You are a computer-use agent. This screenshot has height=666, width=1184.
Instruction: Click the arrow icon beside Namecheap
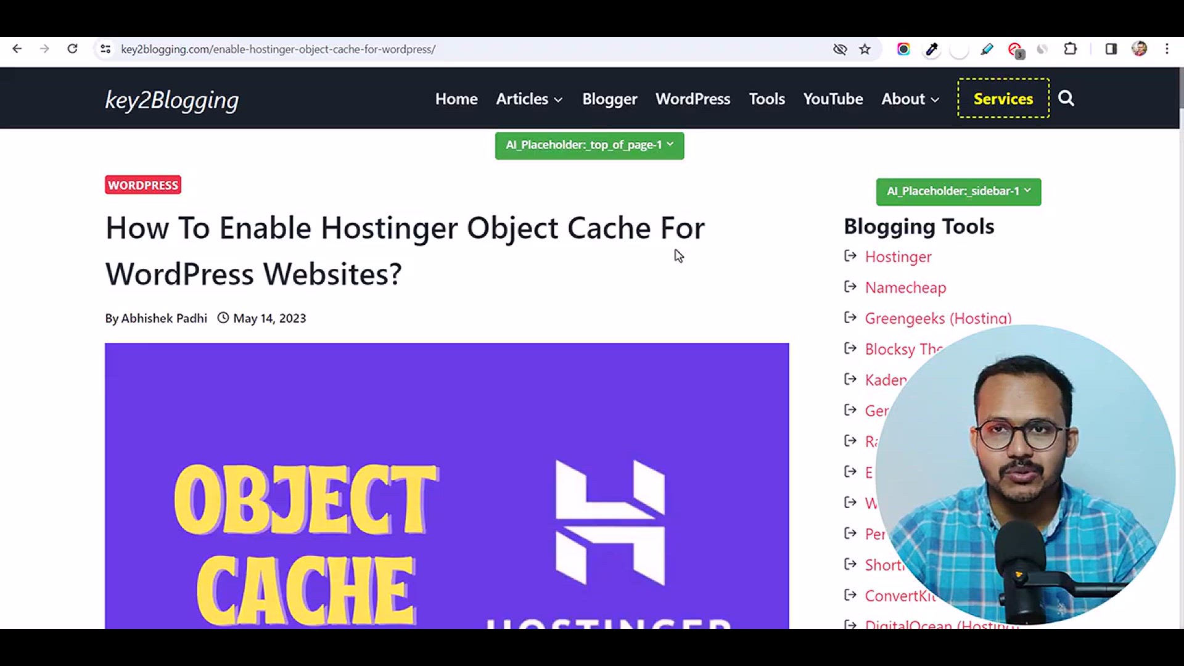tap(850, 287)
